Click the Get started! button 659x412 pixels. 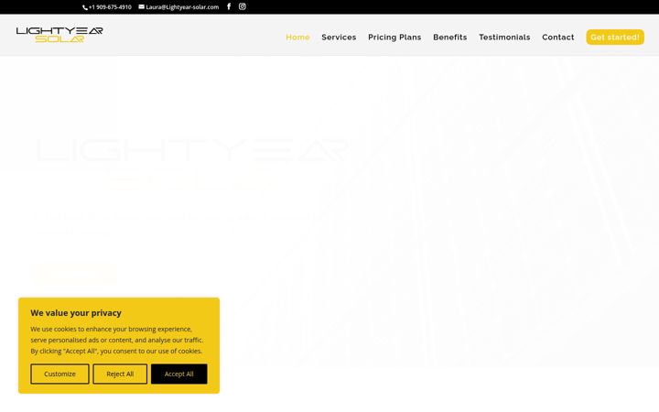pyautogui.click(x=615, y=37)
